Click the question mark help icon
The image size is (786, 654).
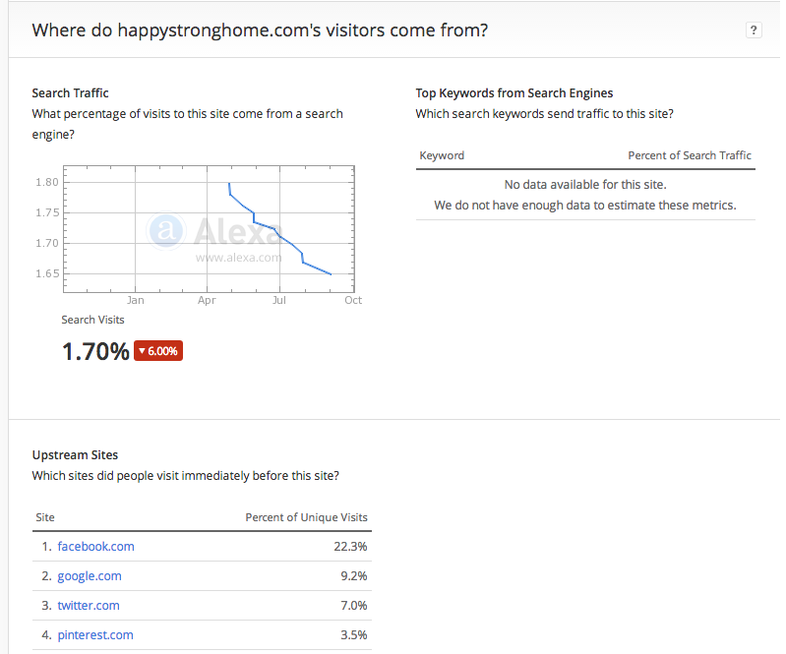tap(753, 30)
